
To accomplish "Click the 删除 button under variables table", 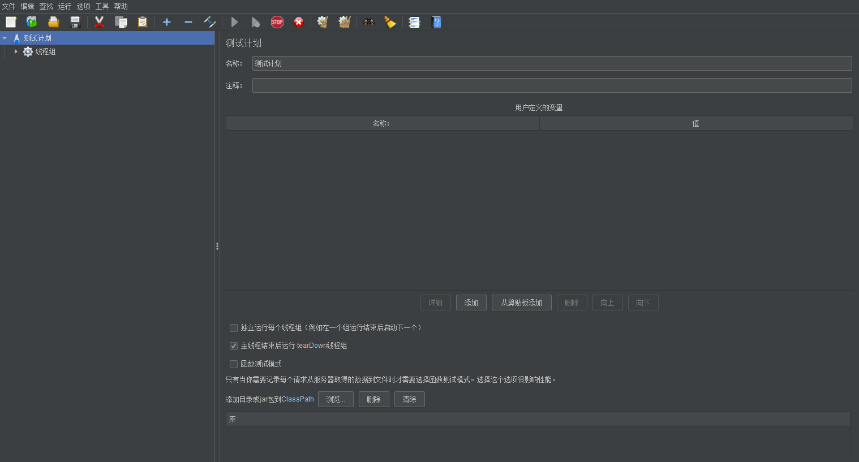I will 572,303.
